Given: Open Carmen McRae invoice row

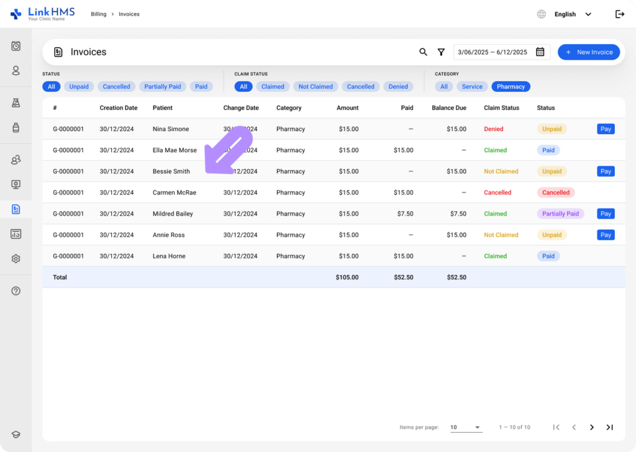Looking at the screenshot, I should point(334,192).
